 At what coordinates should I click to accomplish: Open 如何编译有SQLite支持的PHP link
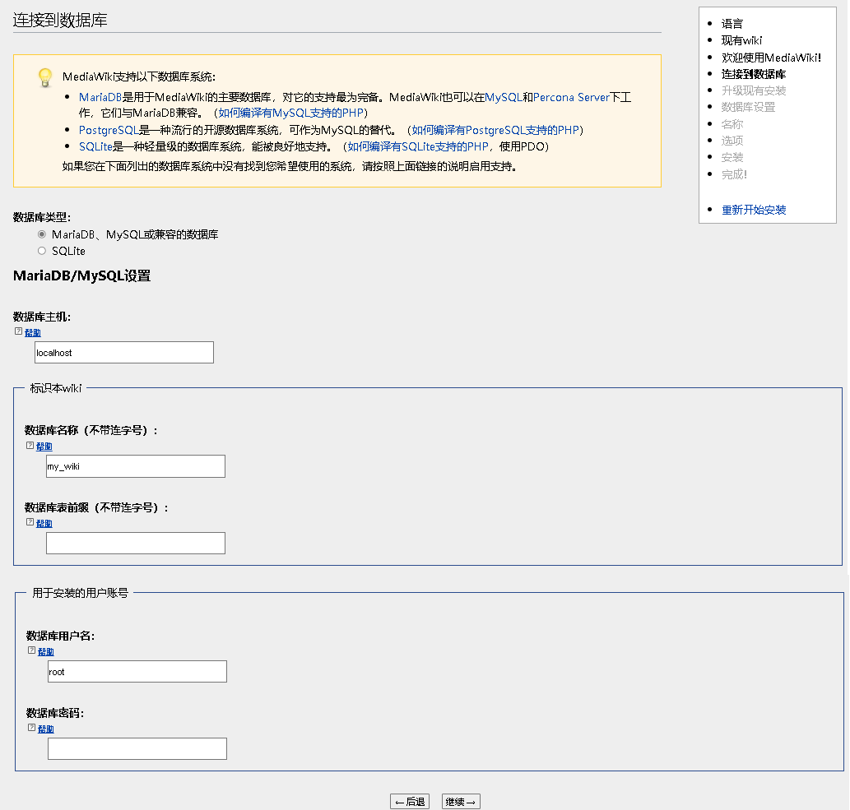pos(418,147)
